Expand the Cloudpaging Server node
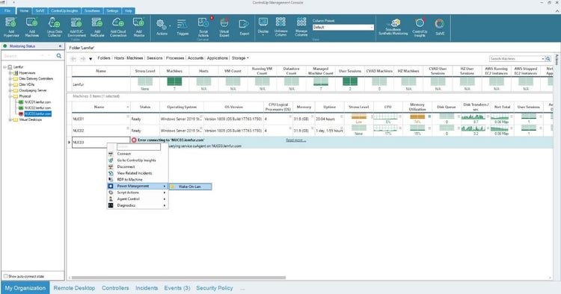This screenshot has width=561, height=294. tap(10, 90)
